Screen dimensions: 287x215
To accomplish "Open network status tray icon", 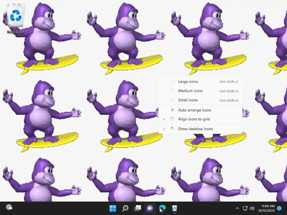I will pos(245,208).
